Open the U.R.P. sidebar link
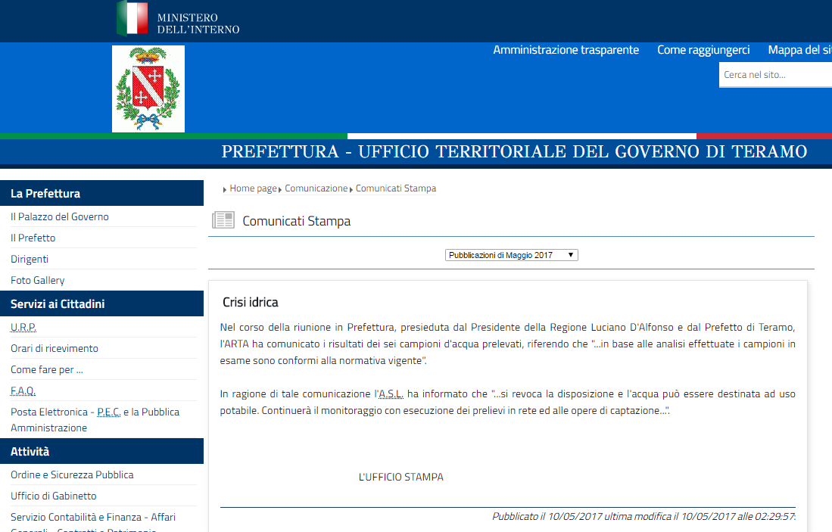The image size is (832, 532). [x=23, y=327]
